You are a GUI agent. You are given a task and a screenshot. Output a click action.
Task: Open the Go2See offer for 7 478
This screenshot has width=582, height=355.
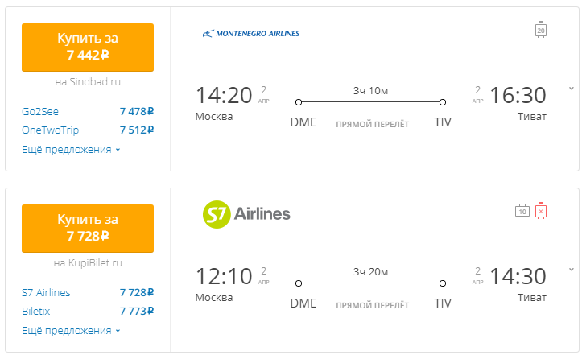88,111
